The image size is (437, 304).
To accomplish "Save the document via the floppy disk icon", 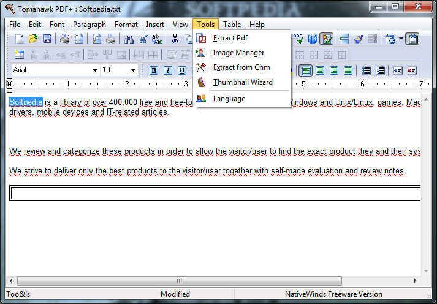I will click(47, 39).
